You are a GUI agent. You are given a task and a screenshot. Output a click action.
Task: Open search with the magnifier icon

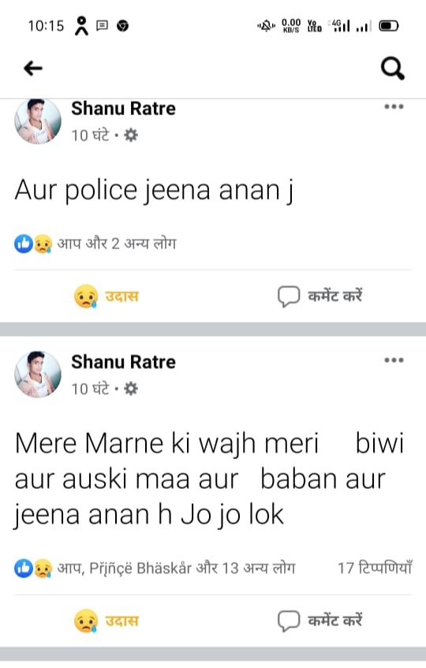tap(392, 68)
